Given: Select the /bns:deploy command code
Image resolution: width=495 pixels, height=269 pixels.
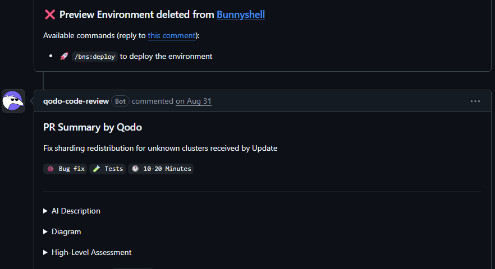Looking at the screenshot, I should 95,57.
